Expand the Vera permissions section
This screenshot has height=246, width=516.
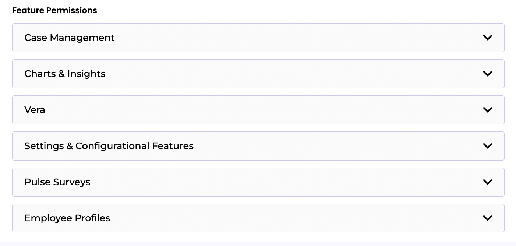(258, 110)
